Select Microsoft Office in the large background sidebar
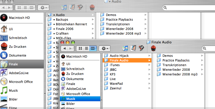Viewport: 215px width, 109px height. [21, 82]
